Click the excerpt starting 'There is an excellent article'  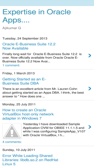[43, 93]
